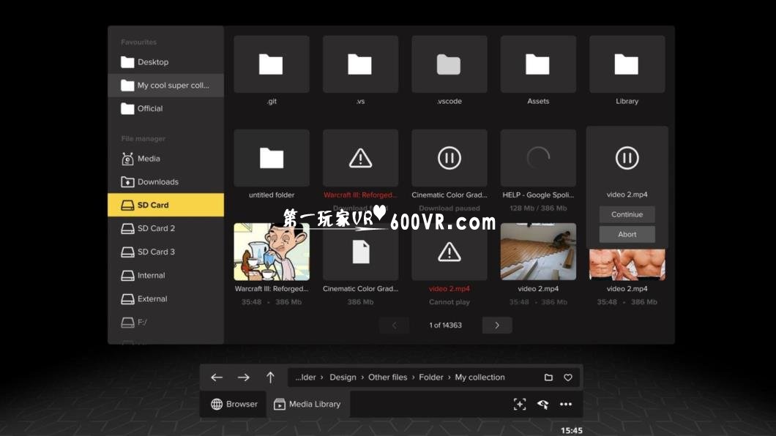Click 'Design' in the breadcrumb path

coord(343,377)
